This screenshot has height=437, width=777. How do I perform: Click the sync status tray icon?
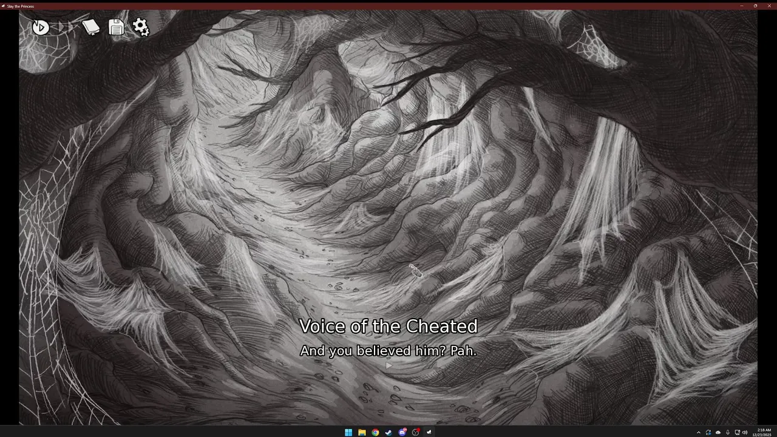(708, 432)
